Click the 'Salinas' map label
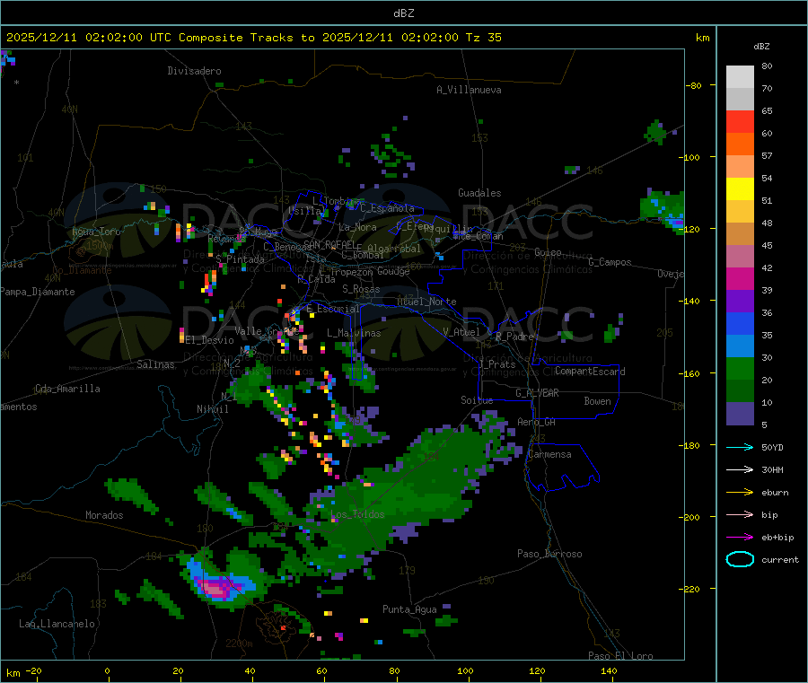This screenshot has height=683, width=808. coord(155,364)
